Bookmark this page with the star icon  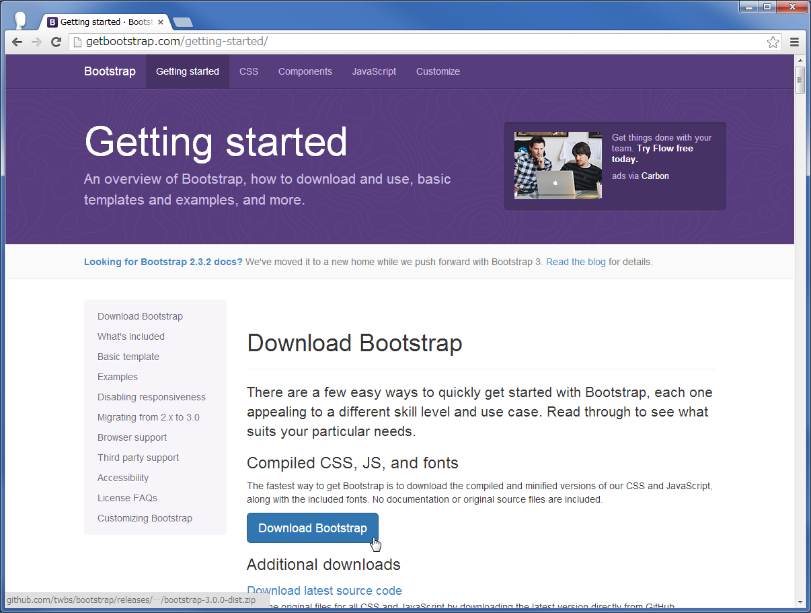[x=773, y=42]
